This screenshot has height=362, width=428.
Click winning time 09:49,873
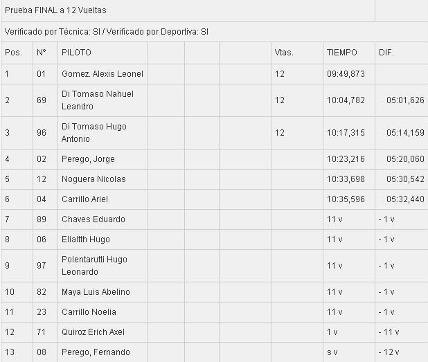coord(346,74)
